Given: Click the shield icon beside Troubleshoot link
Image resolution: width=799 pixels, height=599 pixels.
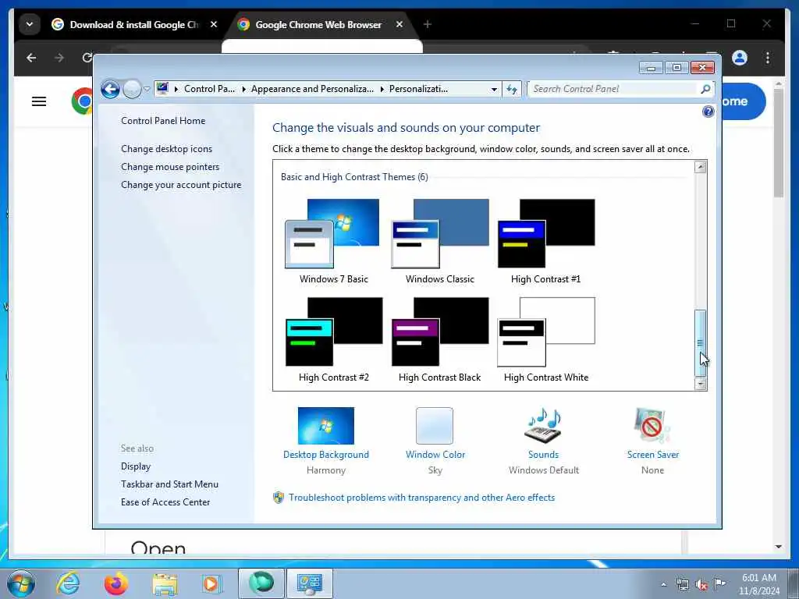Looking at the screenshot, I should [279, 498].
